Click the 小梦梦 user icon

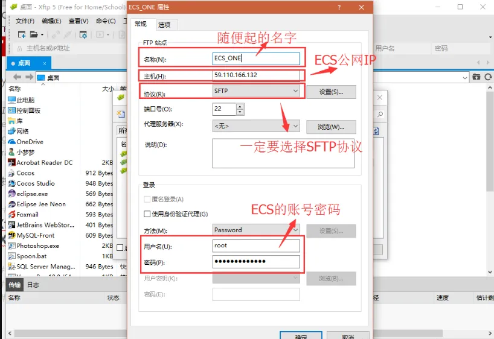(x=11, y=152)
